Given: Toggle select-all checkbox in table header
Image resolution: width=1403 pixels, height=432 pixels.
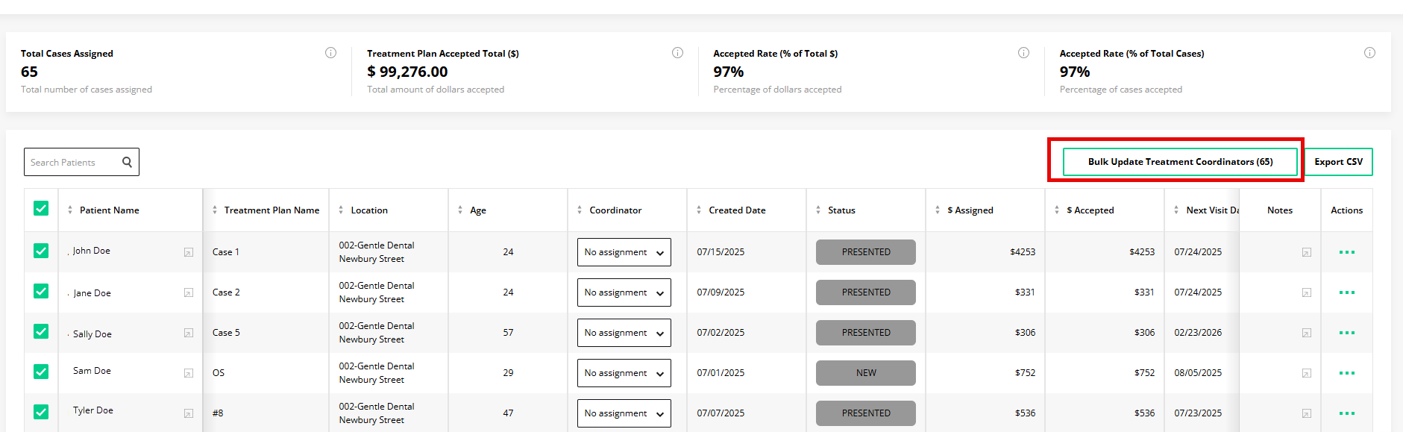Looking at the screenshot, I should [x=41, y=209].
